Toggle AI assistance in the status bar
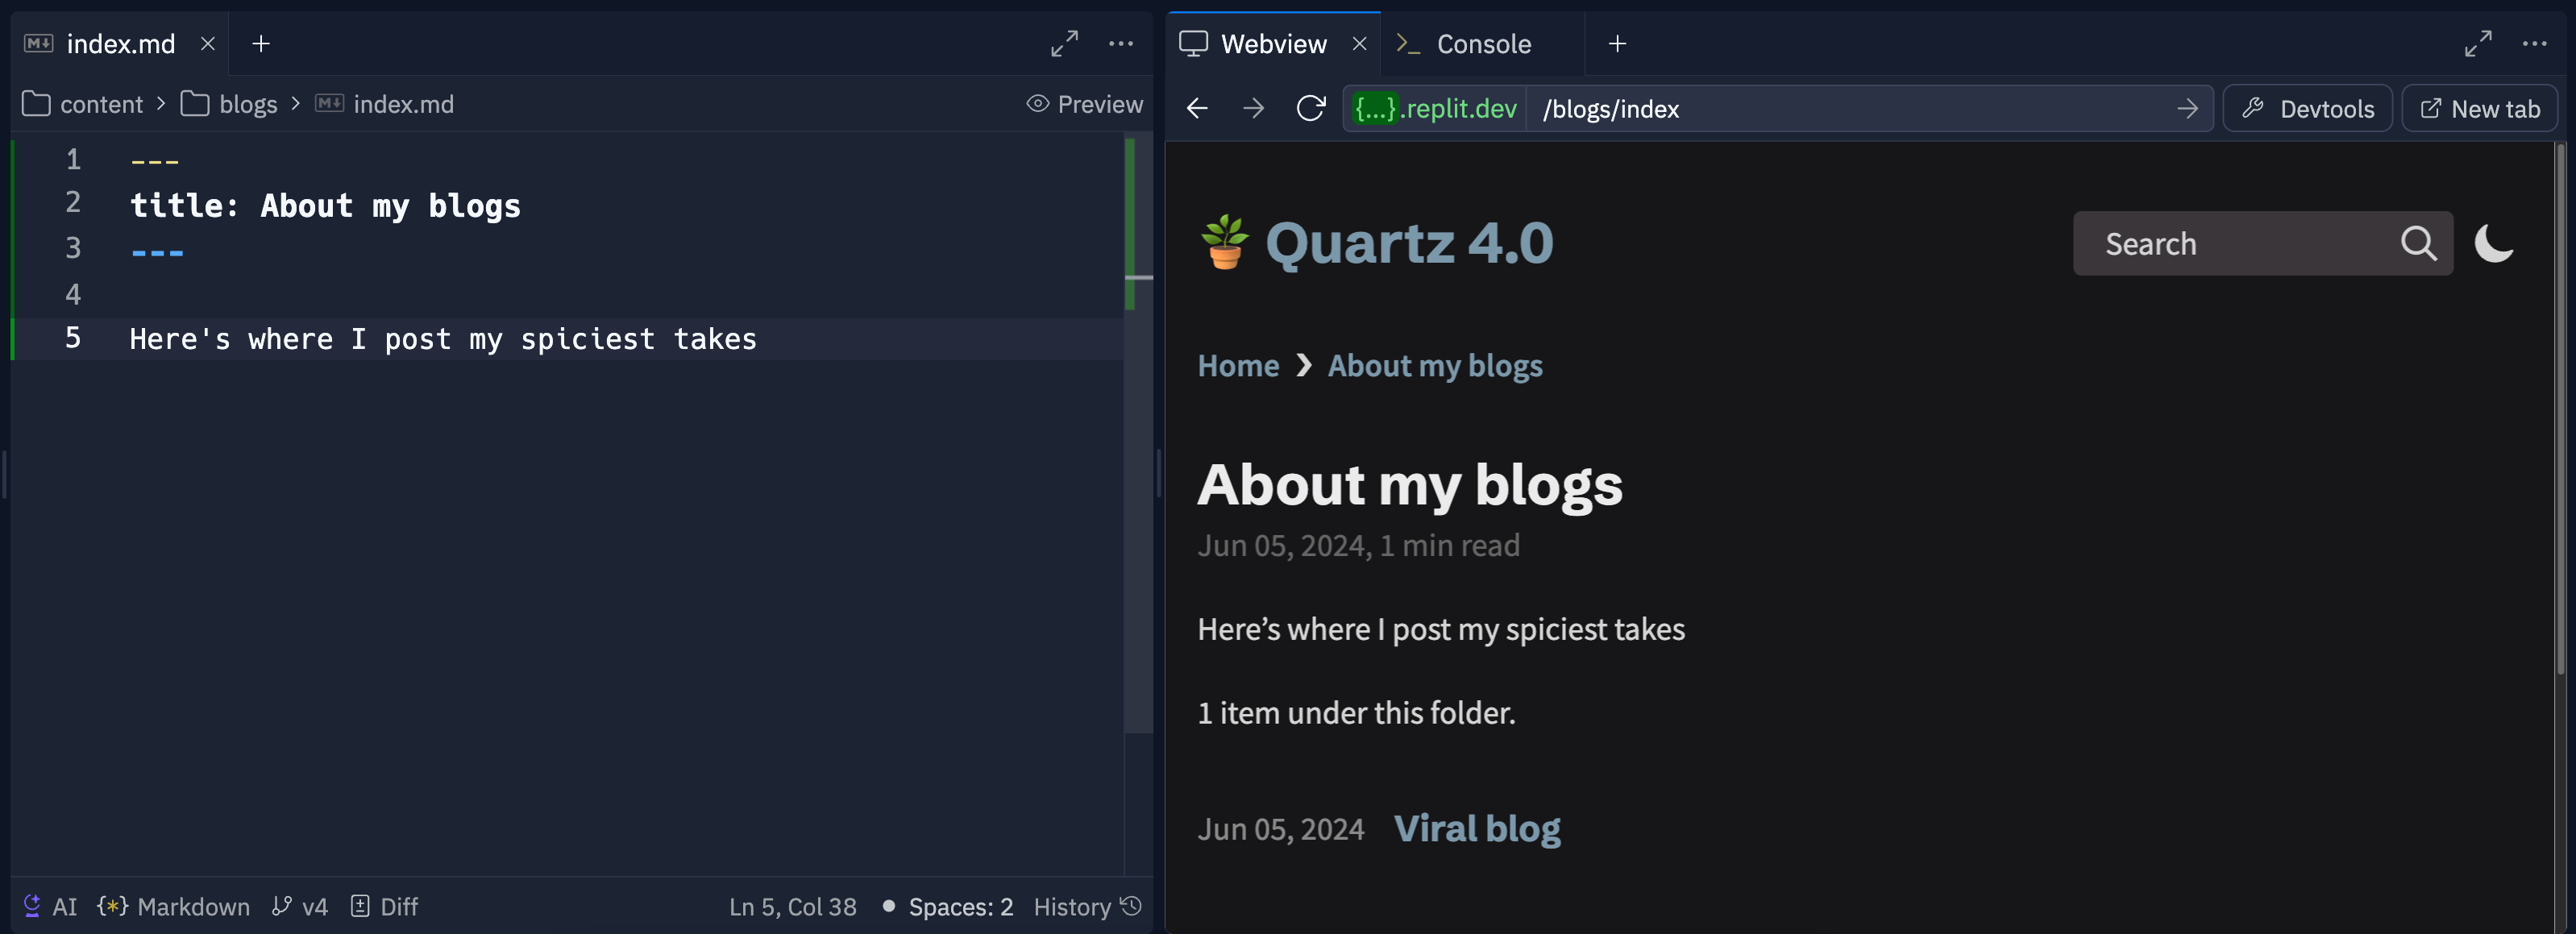The height and width of the screenshot is (934, 2576). coord(48,906)
